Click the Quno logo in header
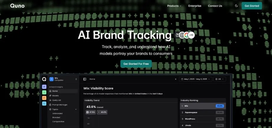 coord(17,6)
